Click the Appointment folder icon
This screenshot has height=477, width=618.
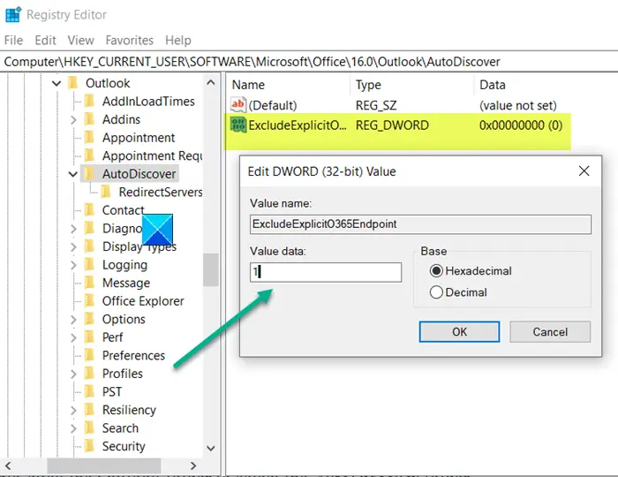[x=90, y=138]
